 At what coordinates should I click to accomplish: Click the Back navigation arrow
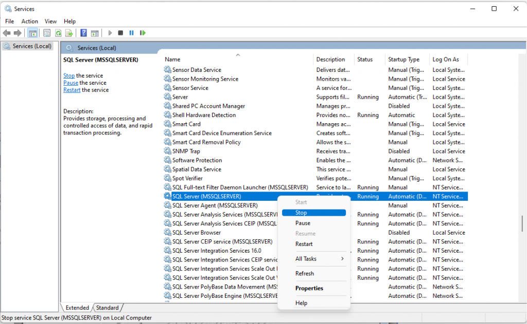pyautogui.click(x=7, y=33)
